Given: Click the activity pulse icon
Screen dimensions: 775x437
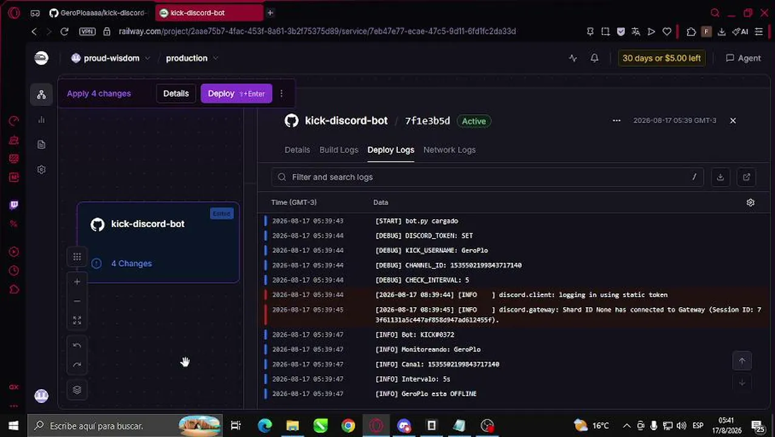Looking at the screenshot, I should 573,58.
